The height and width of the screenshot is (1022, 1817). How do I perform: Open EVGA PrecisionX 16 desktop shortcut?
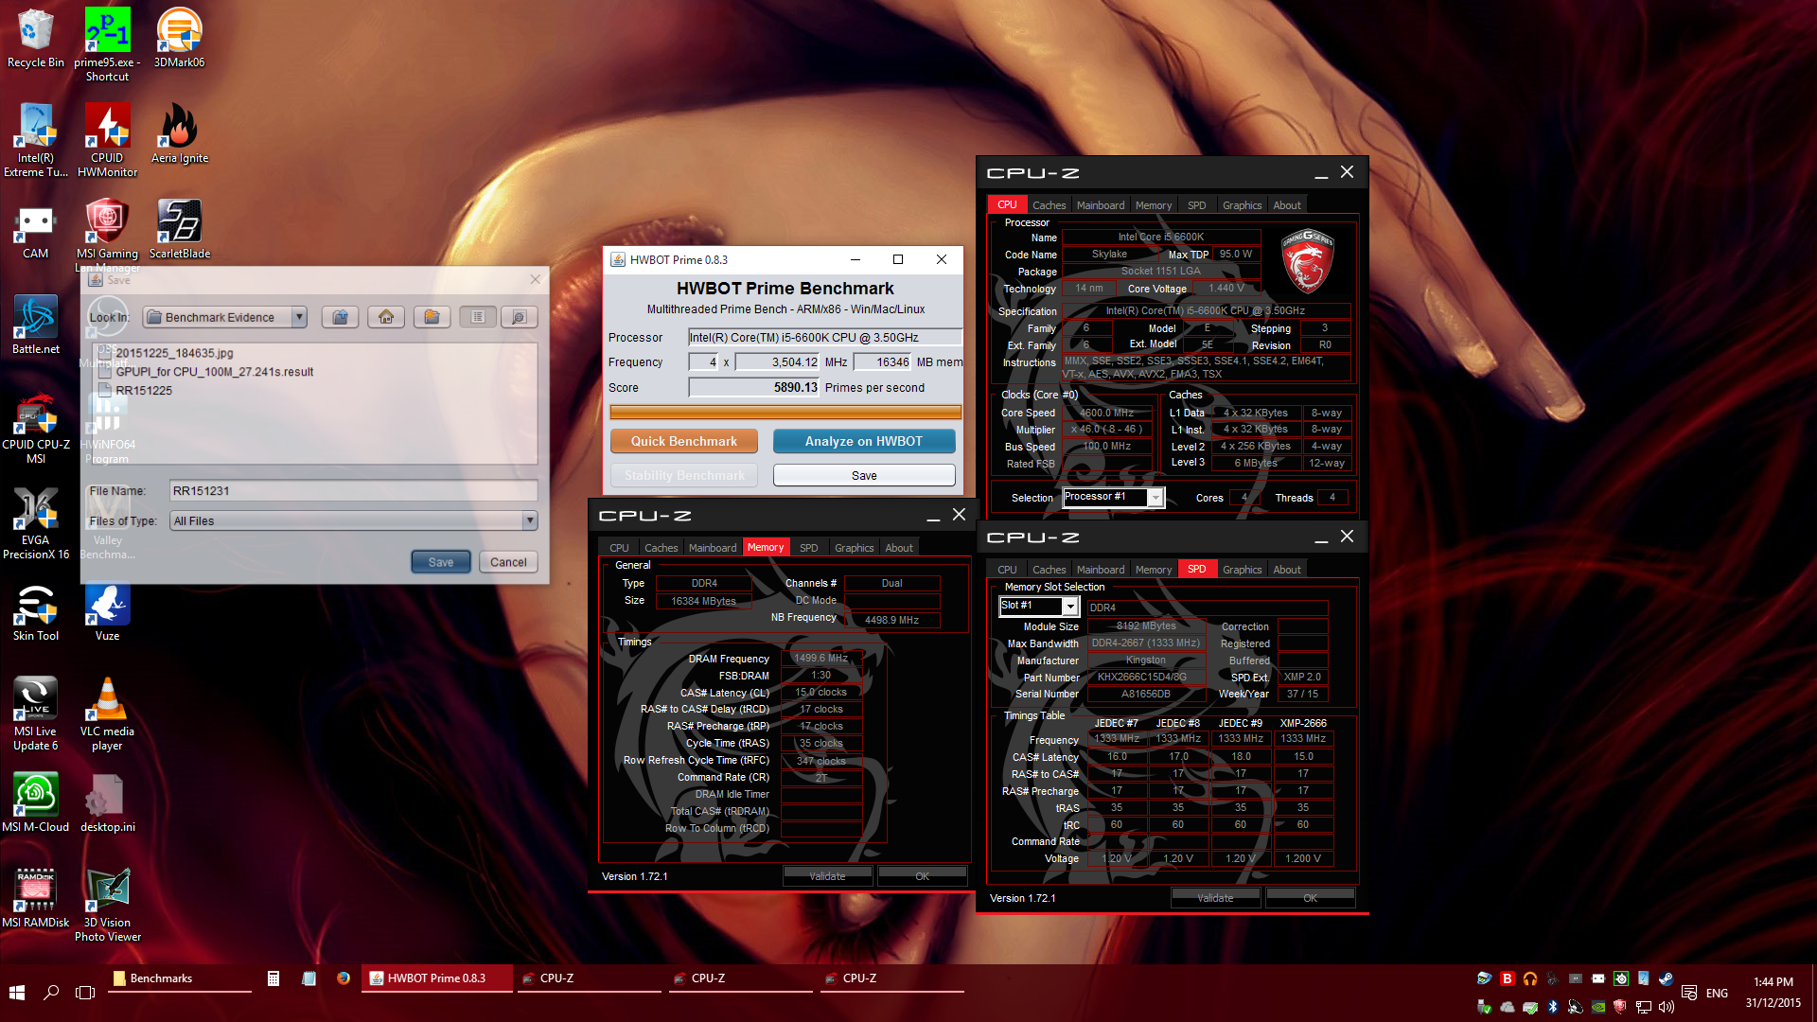click(x=35, y=523)
